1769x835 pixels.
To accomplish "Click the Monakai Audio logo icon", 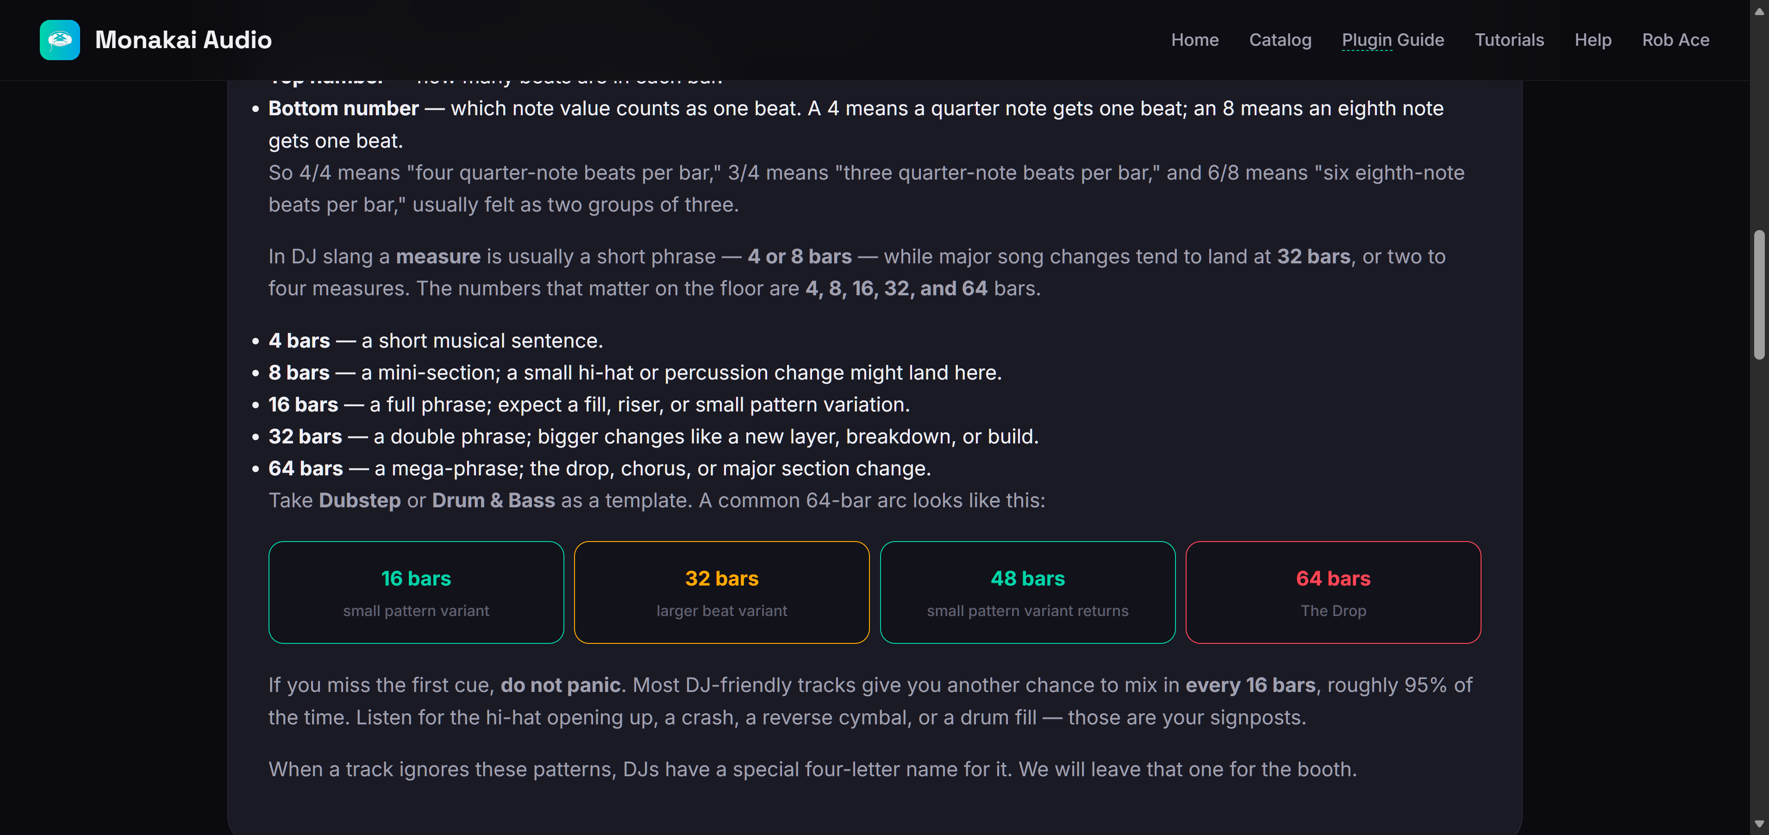I will click(x=60, y=40).
